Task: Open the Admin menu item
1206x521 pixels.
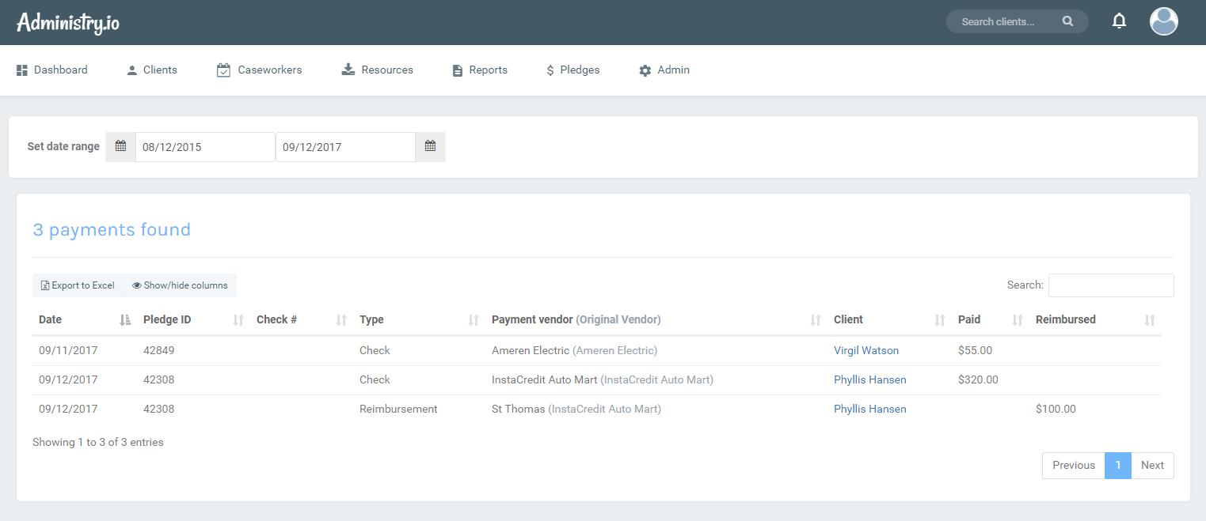Action: click(x=664, y=70)
